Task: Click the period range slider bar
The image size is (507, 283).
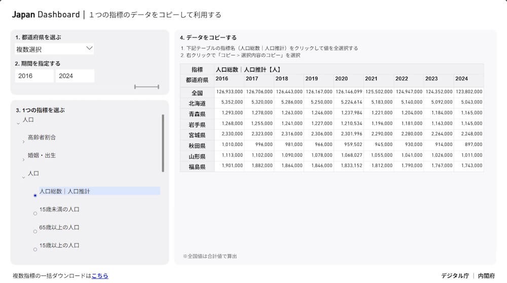Action: click(x=147, y=87)
